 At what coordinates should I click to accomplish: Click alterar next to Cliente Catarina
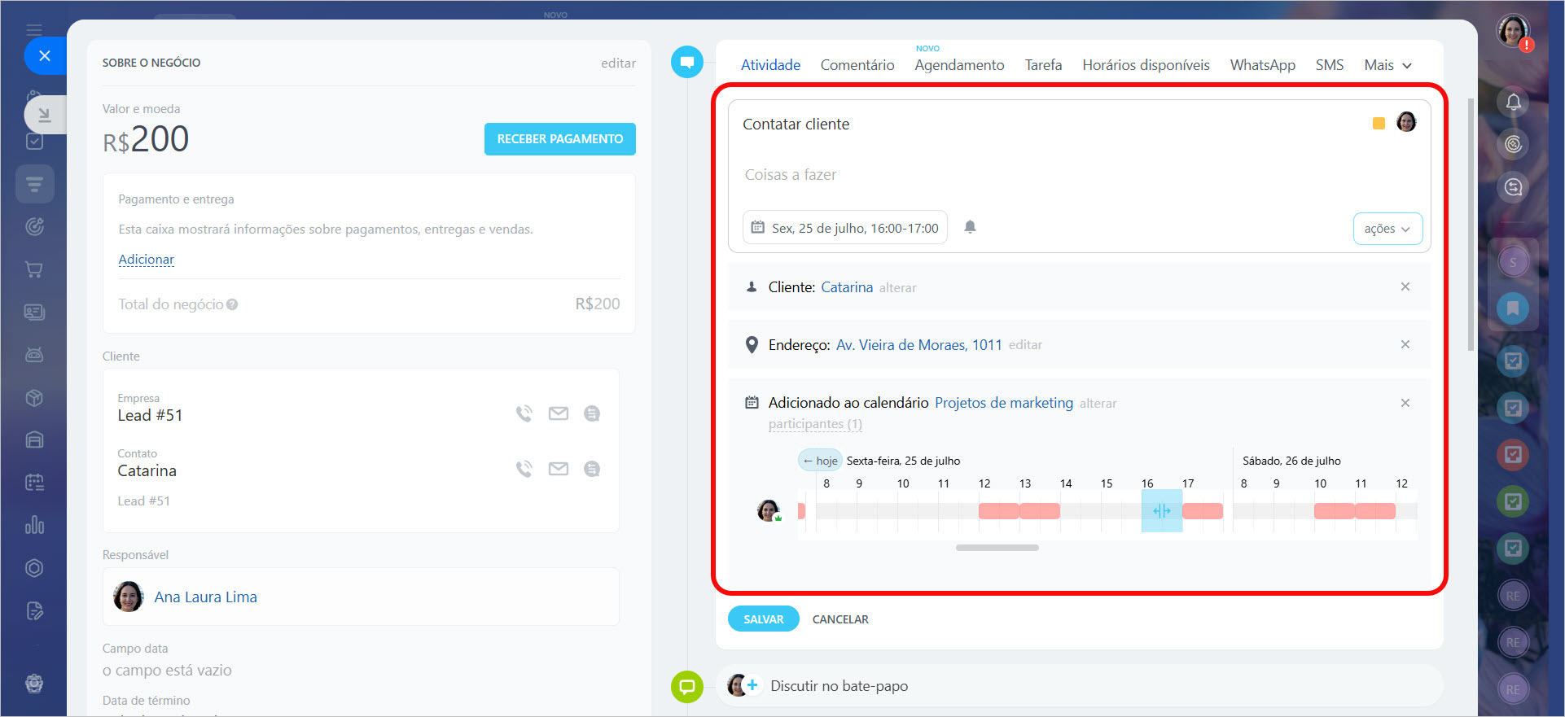pos(897,288)
